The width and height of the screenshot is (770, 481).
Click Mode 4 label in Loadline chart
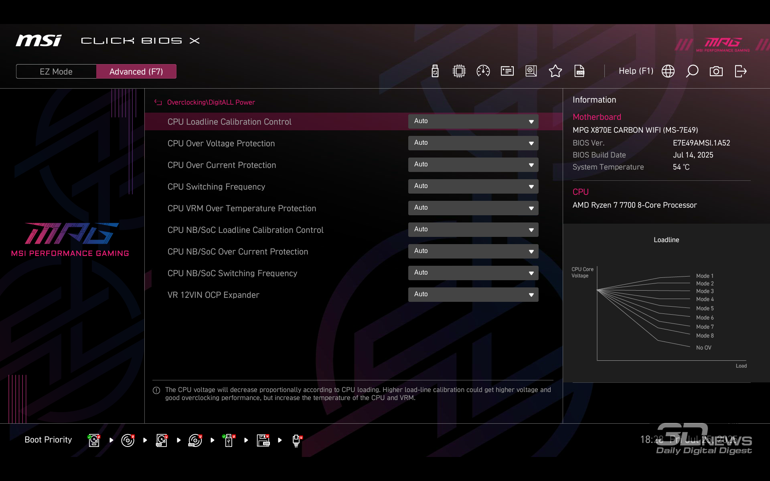coord(705,299)
